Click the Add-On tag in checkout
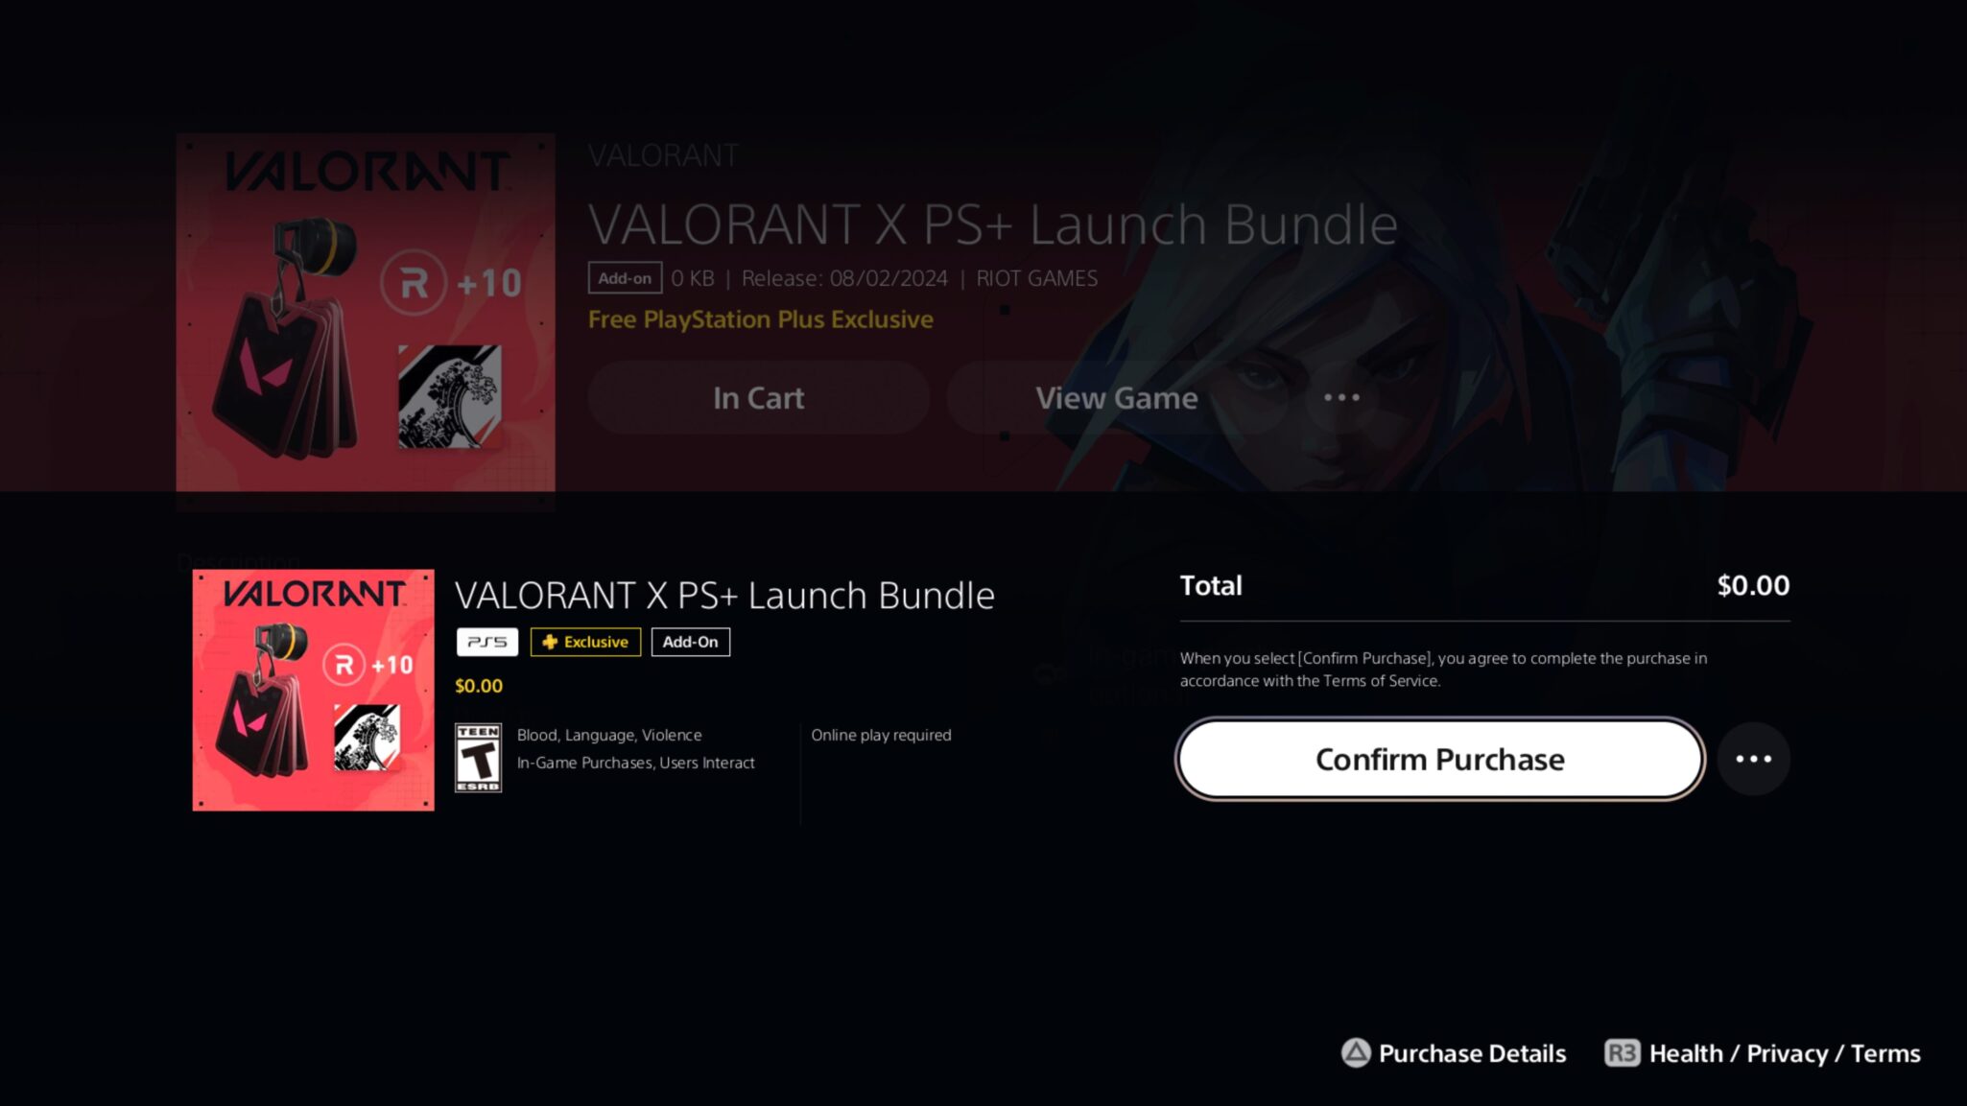Image resolution: width=1967 pixels, height=1106 pixels. coord(690,642)
